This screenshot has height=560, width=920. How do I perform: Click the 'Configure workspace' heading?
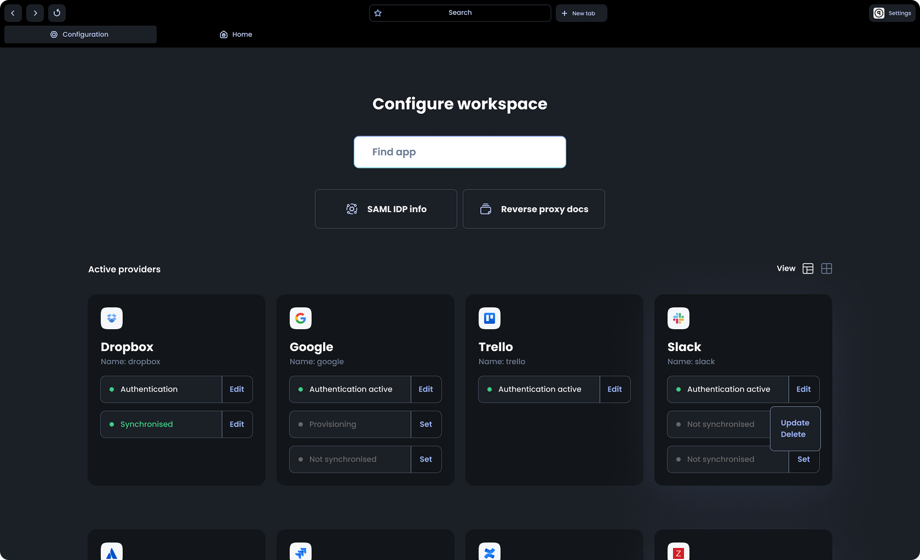(460, 104)
